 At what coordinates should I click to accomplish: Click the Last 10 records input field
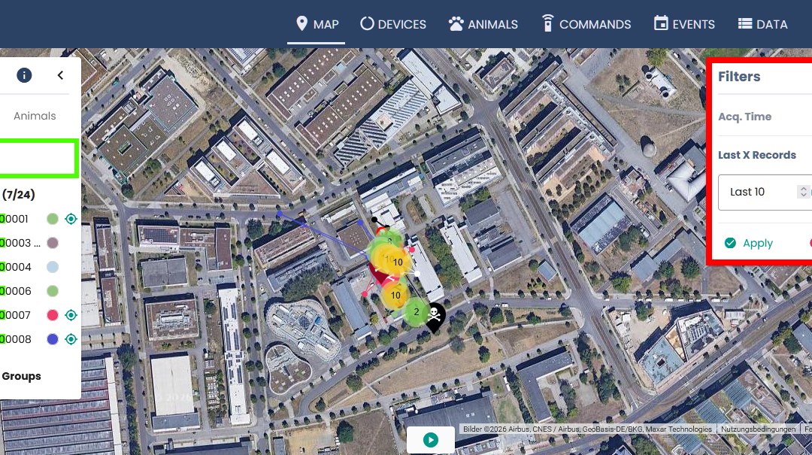click(756, 192)
